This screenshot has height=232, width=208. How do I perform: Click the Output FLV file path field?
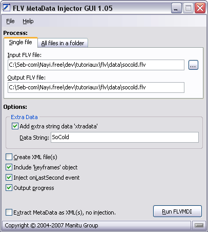click(x=96, y=87)
